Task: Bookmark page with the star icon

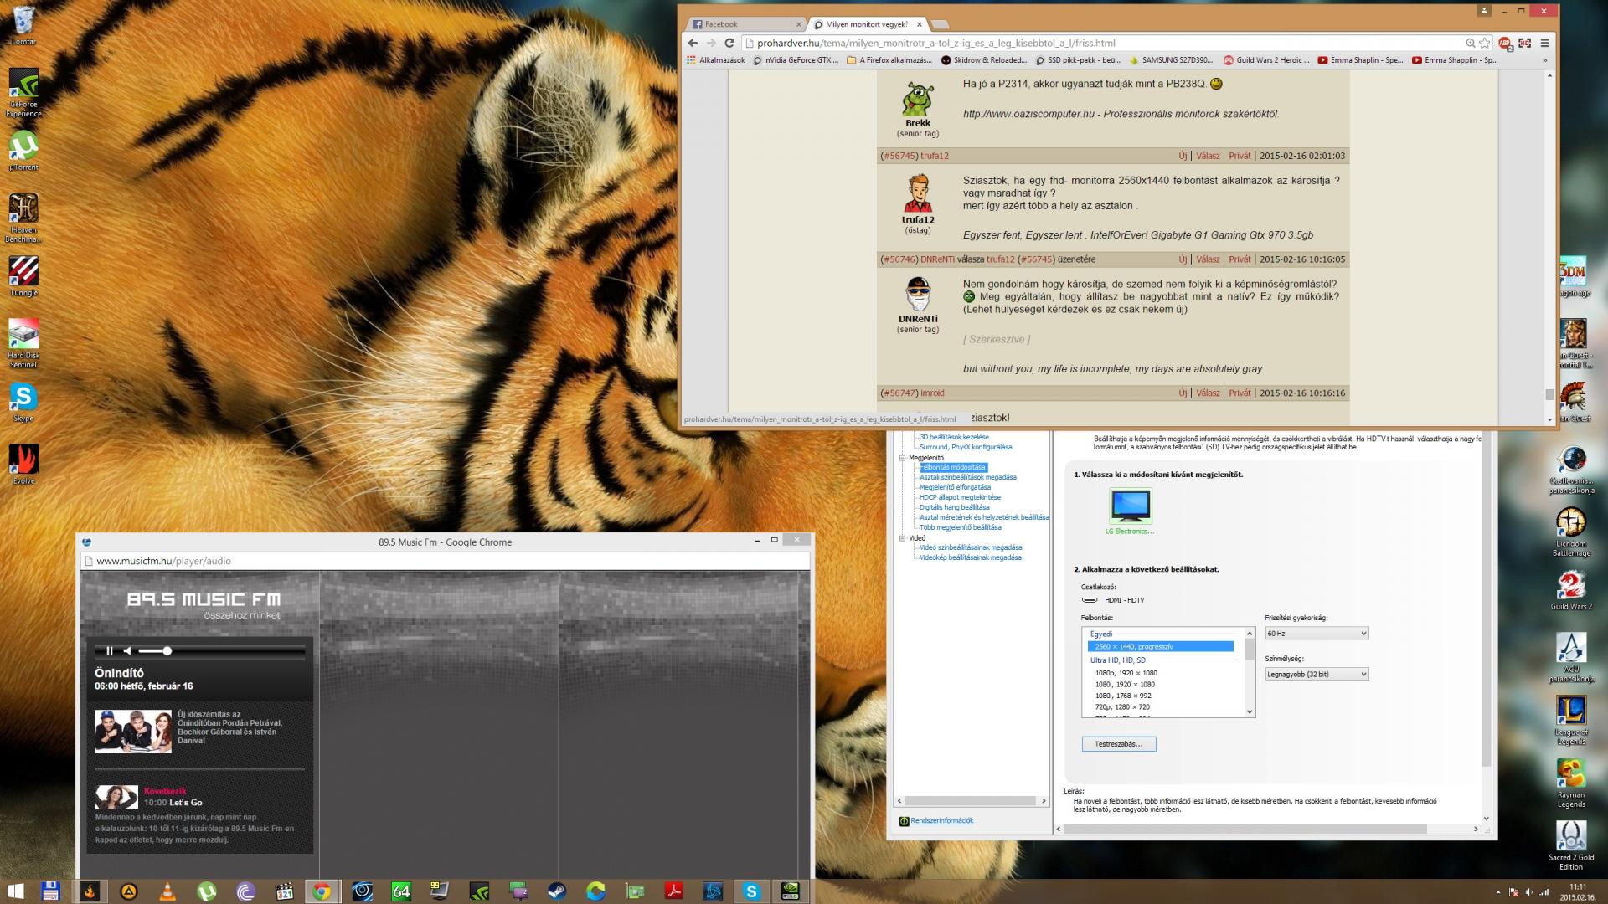Action: 1485,43
